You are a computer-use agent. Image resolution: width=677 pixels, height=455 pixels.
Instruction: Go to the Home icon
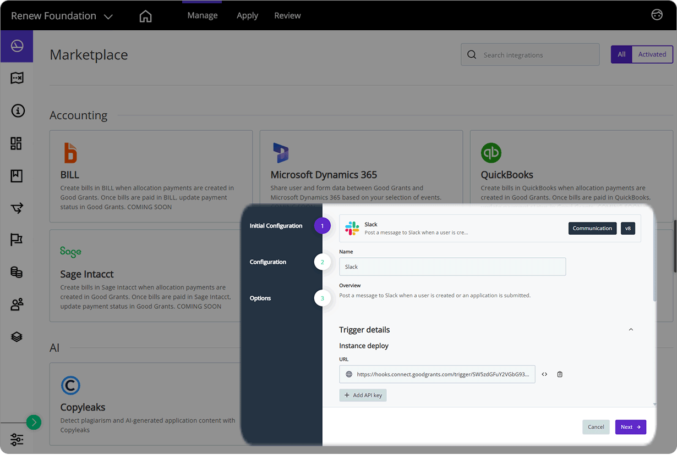(x=145, y=16)
